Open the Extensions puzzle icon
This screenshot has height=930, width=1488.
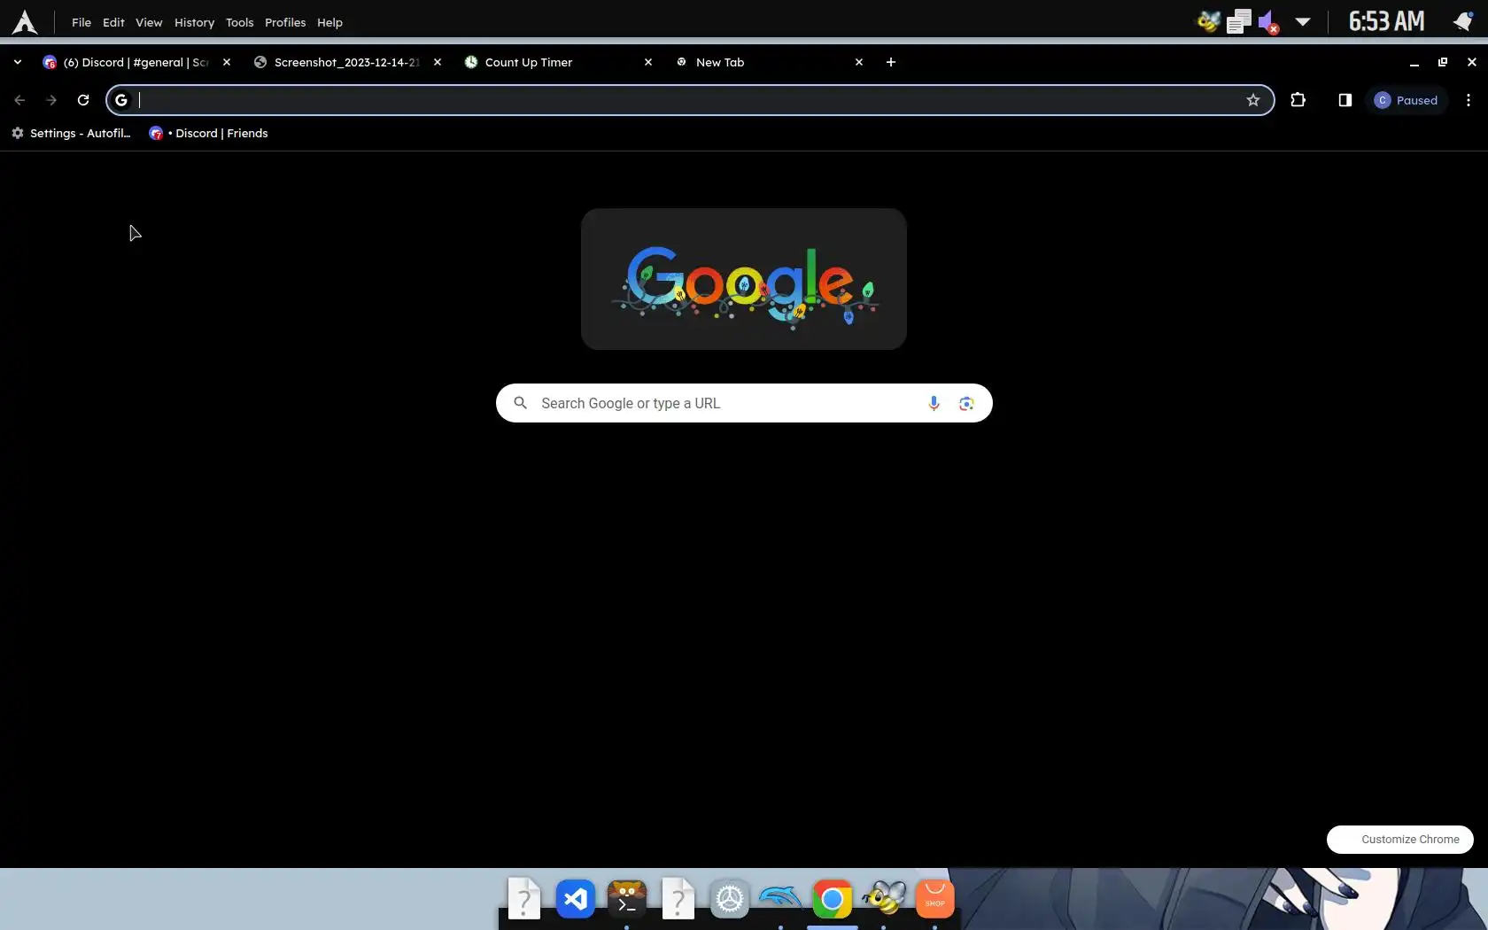[x=1298, y=100]
